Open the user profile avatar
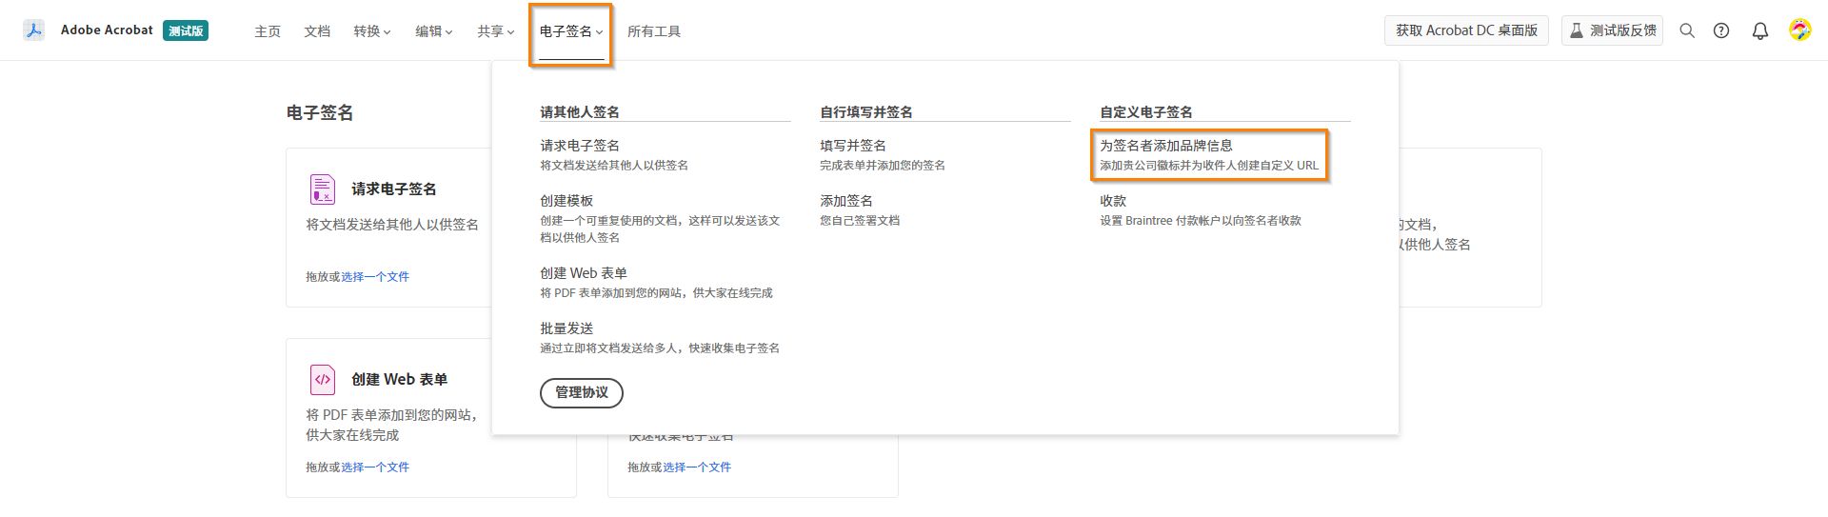The height and width of the screenshot is (517, 1828). coord(1799,30)
